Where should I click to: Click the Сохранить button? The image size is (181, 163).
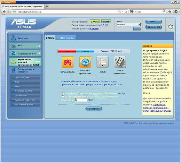click(x=94, y=109)
